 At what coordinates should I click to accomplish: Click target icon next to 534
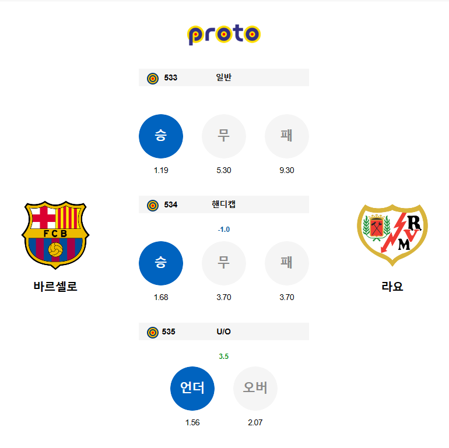pos(153,205)
